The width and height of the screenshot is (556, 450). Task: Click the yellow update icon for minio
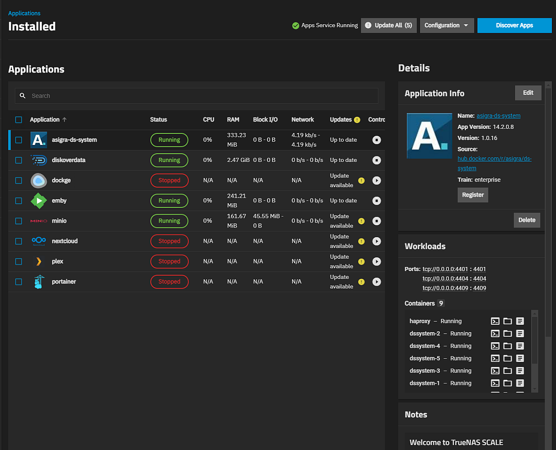361,221
